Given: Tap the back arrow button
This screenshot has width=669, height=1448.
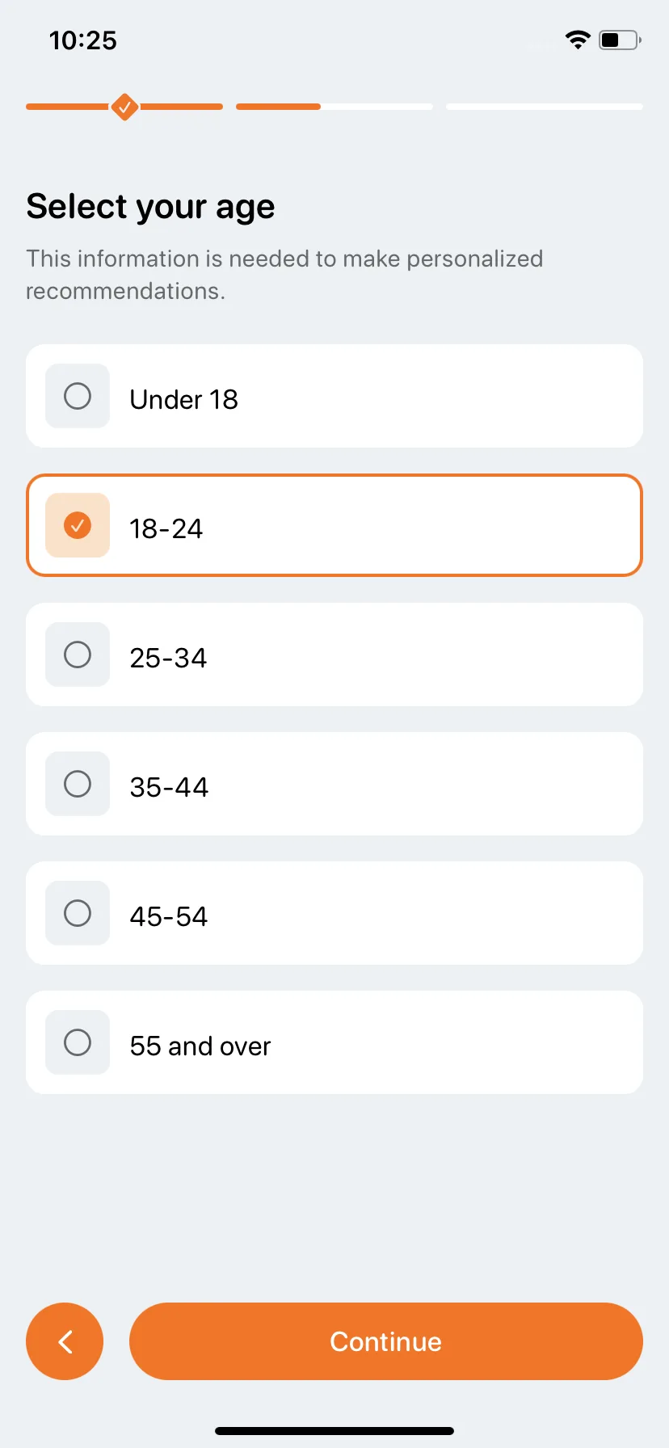Looking at the screenshot, I should [65, 1341].
